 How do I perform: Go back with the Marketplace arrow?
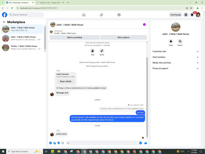tap(4, 22)
